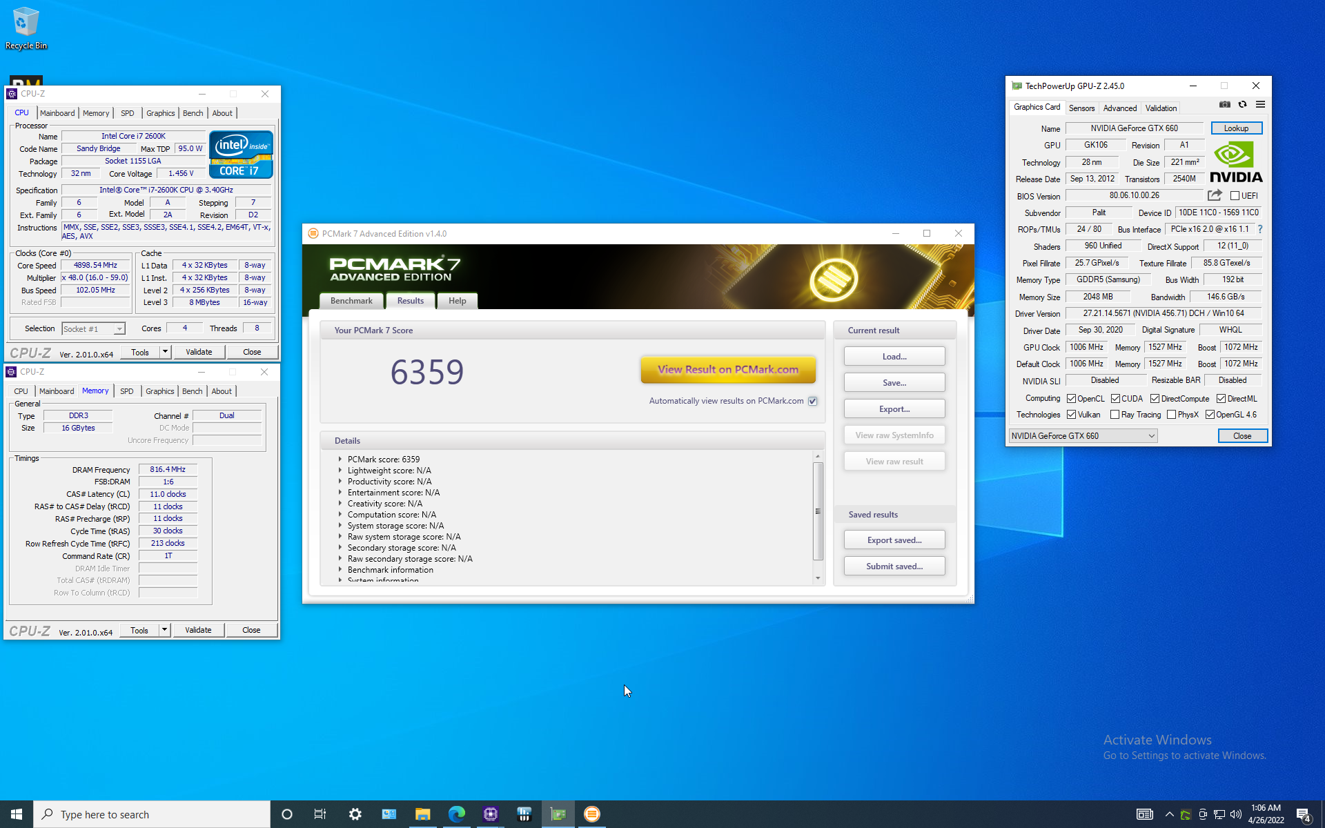Open the notification center with 4 alerts
Screen dimensions: 1325x828
[x=1303, y=814]
